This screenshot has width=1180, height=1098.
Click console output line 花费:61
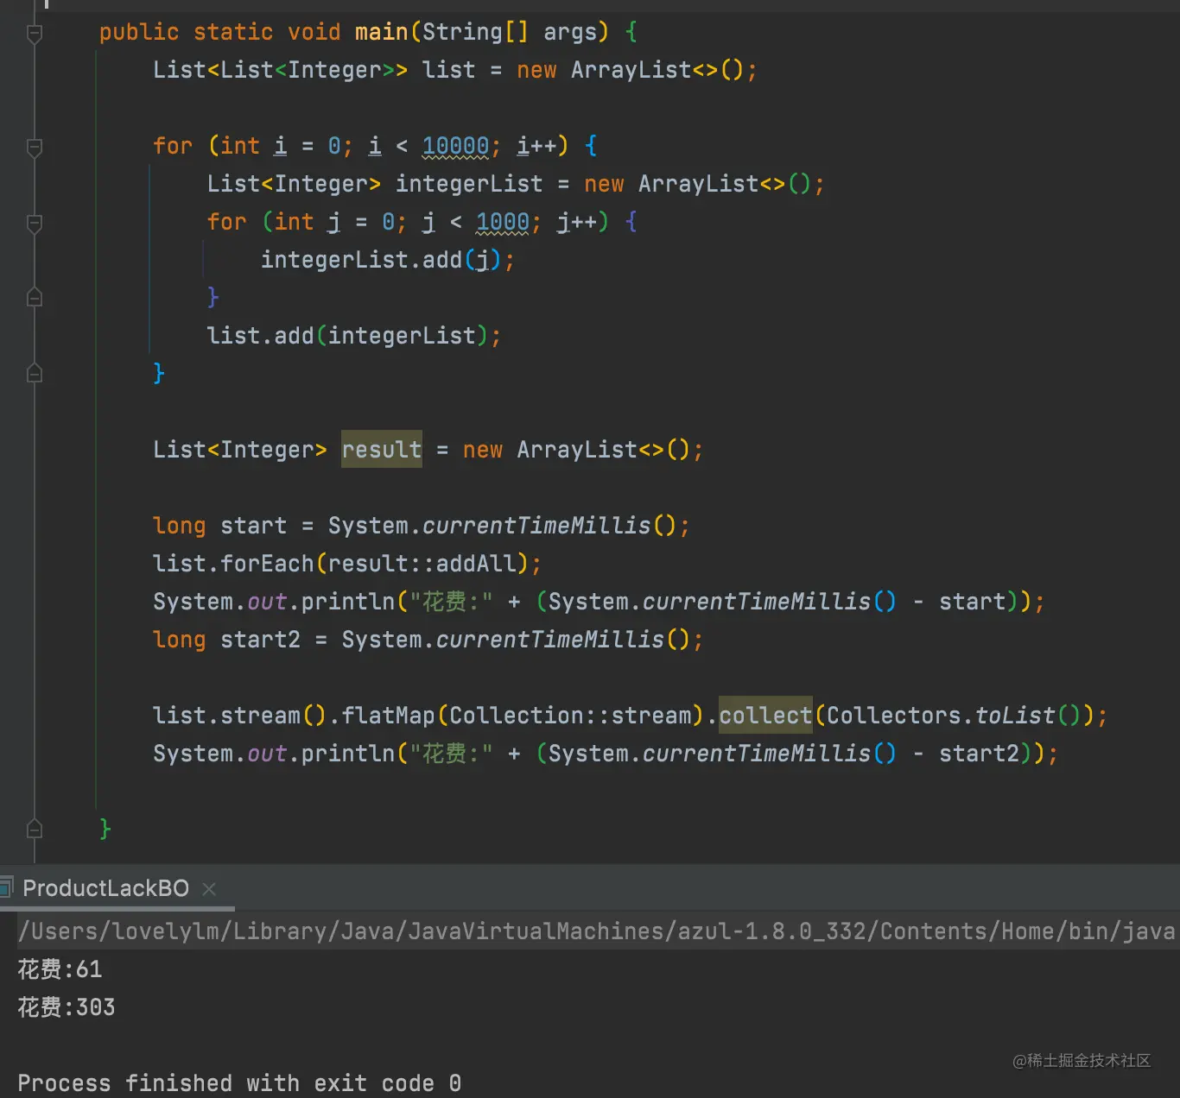click(60, 969)
